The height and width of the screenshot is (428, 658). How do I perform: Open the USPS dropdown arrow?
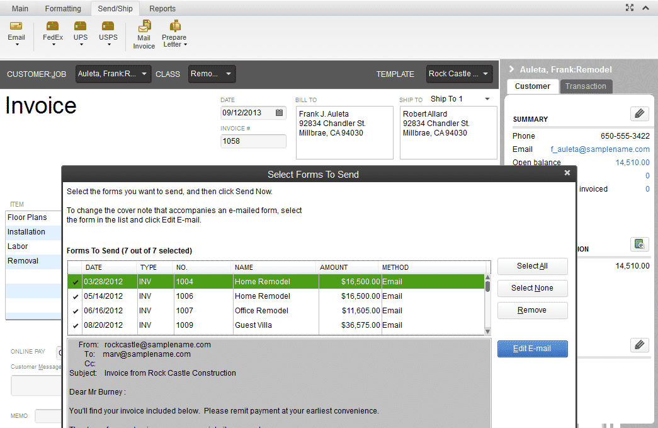109,44
